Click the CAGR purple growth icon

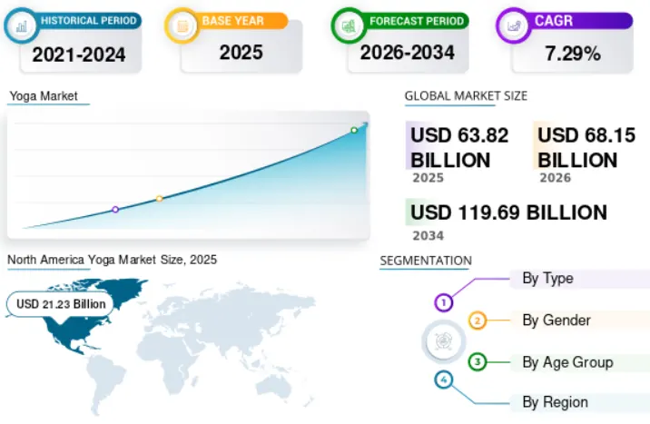[514, 26]
